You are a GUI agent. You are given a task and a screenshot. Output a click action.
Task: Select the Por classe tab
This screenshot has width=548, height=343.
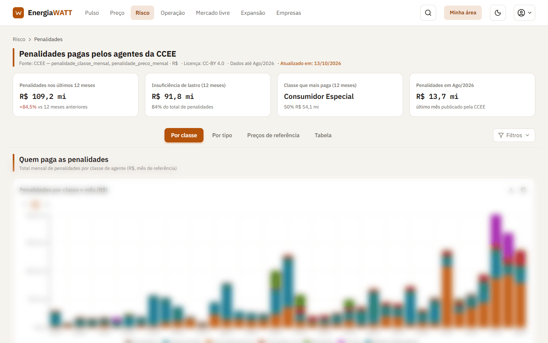(x=184, y=135)
